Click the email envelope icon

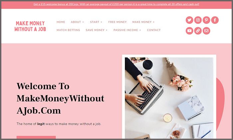pyautogui.click(x=206, y=31)
